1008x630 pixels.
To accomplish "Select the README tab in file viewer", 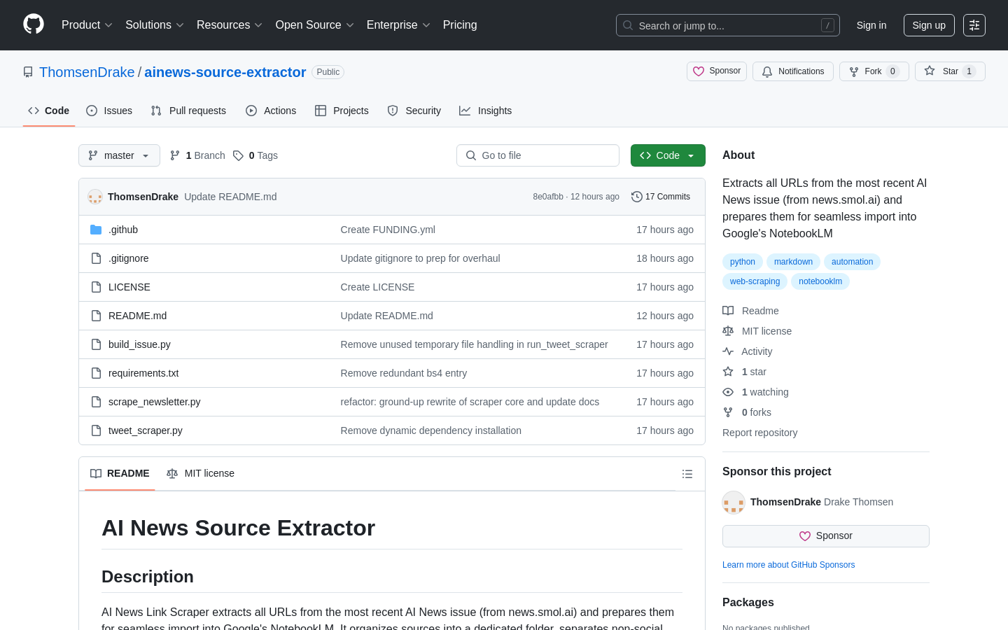I will click(x=120, y=473).
